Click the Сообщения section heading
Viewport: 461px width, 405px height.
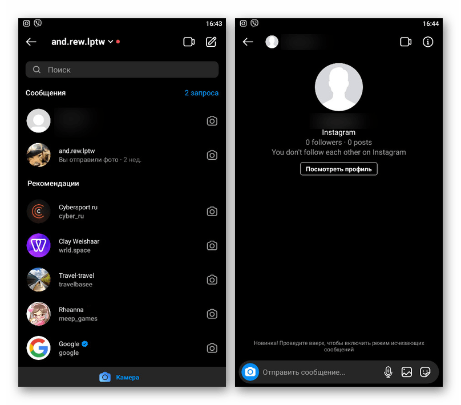tap(46, 93)
